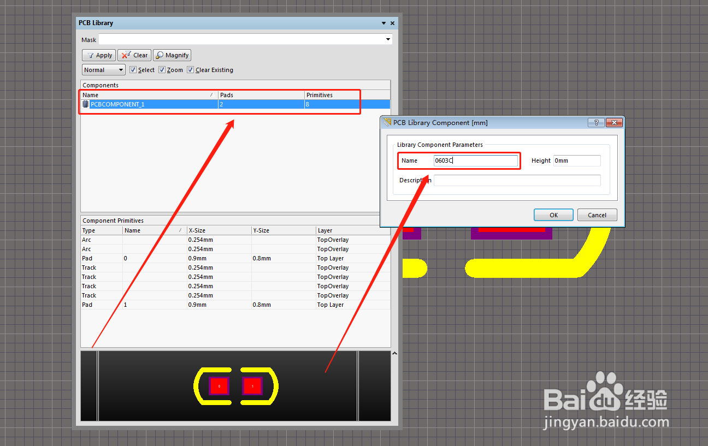Click the PCB Library Component dialog title icon

click(388, 122)
